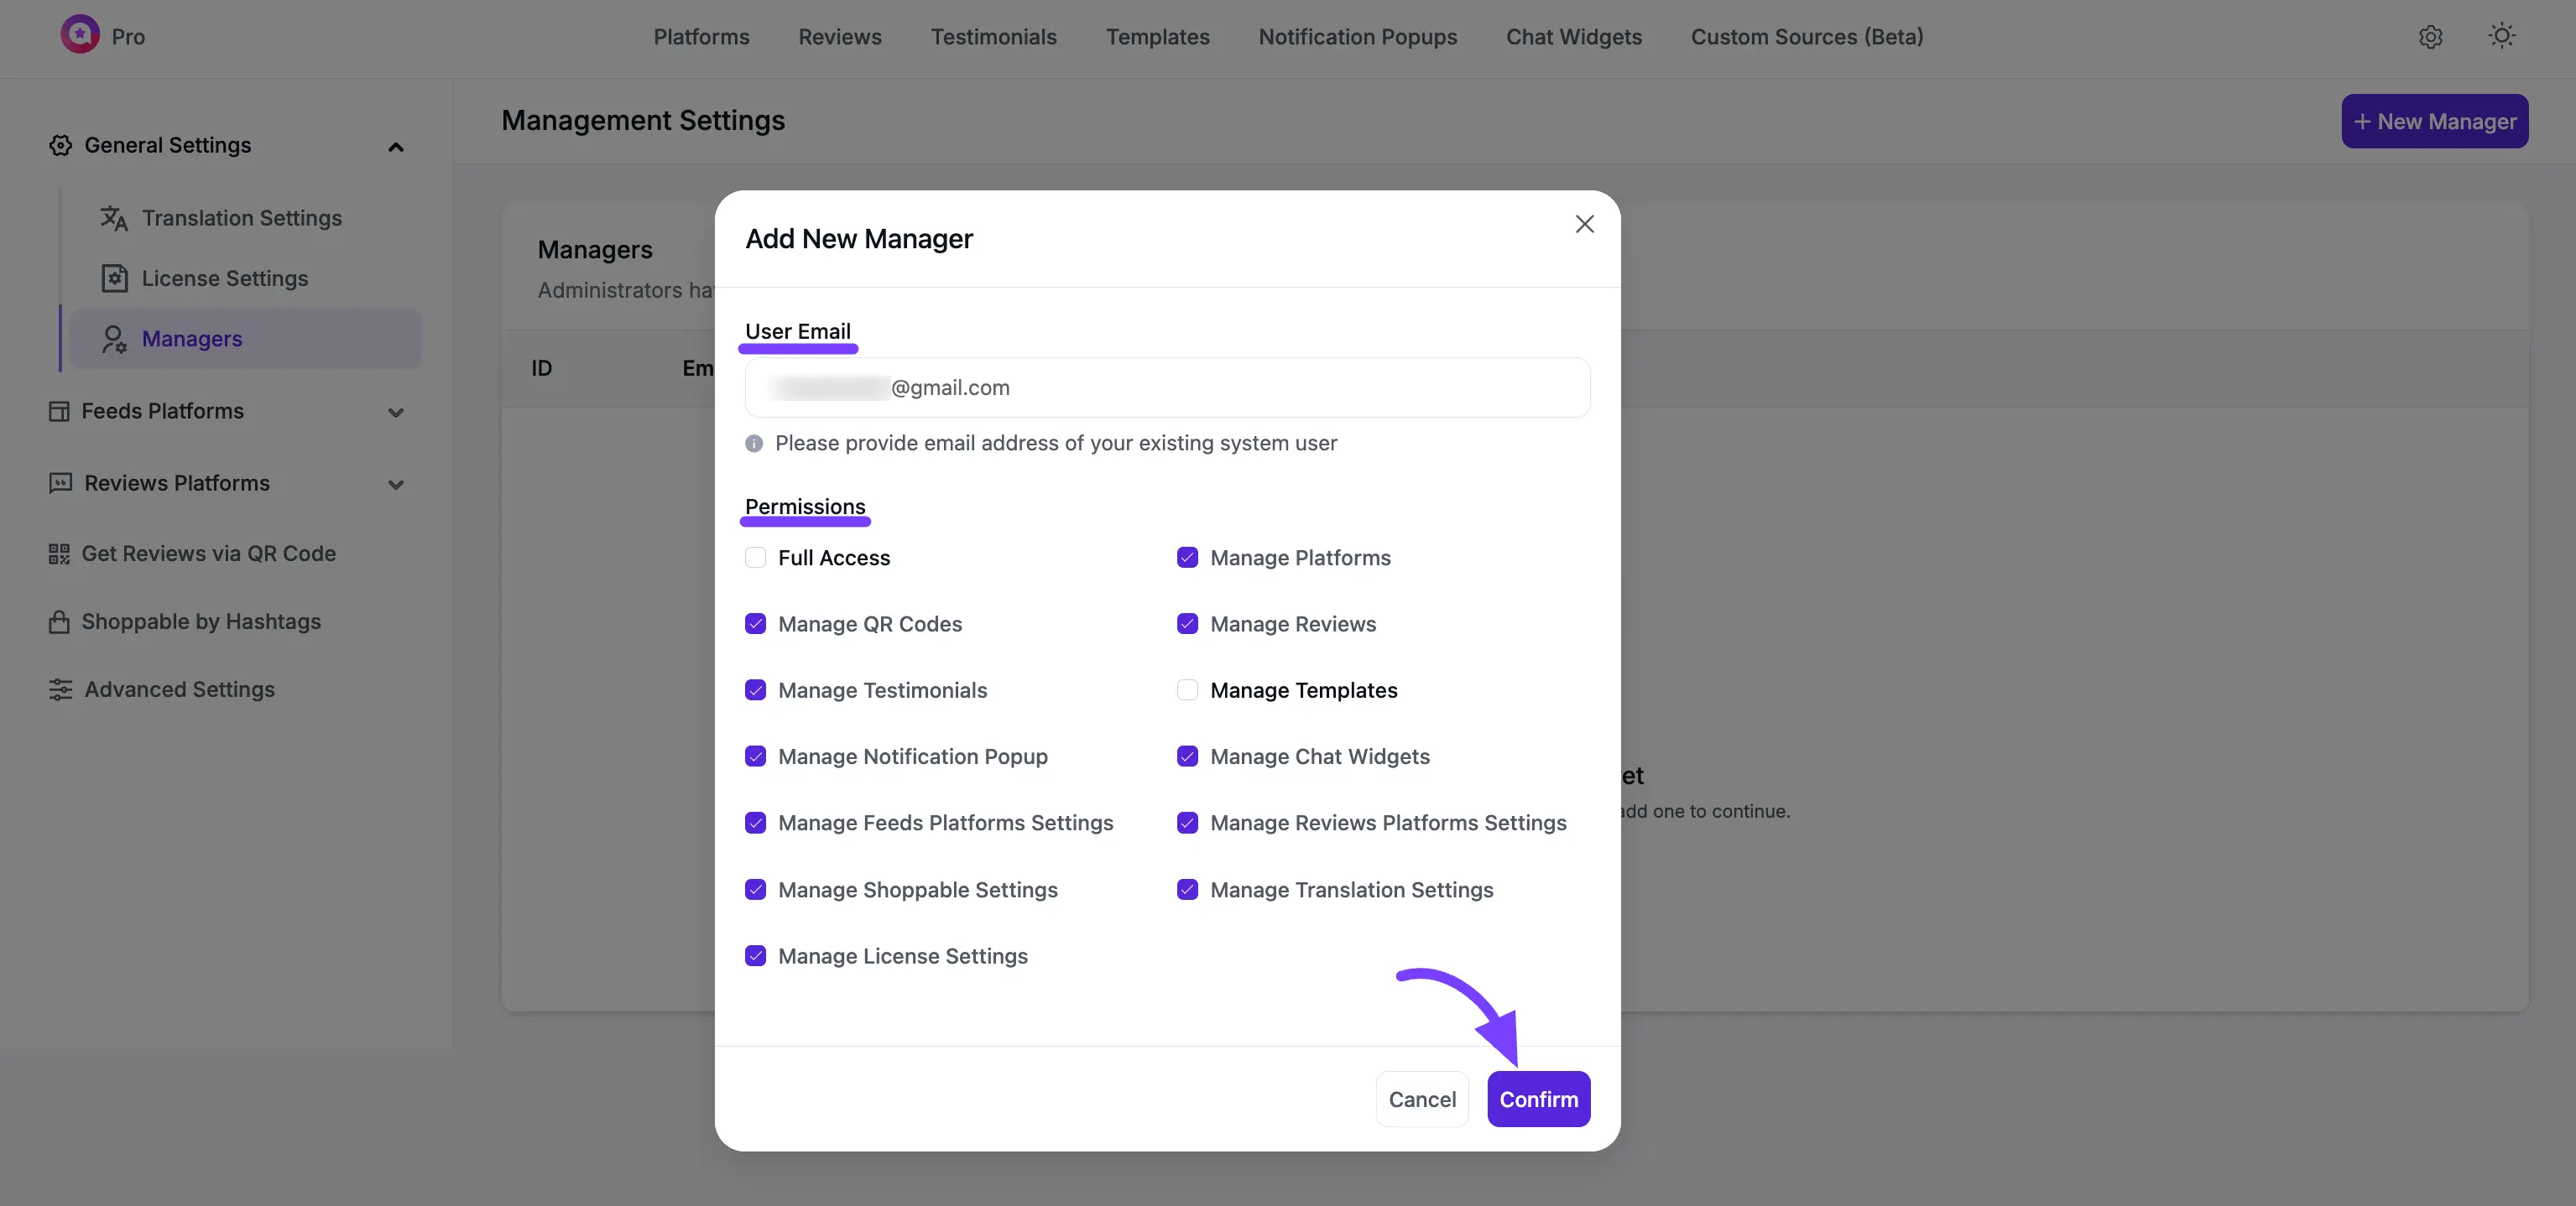The image size is (2576, 1206).
Task: Click the User Email input field
Action: pos(1166,387)
